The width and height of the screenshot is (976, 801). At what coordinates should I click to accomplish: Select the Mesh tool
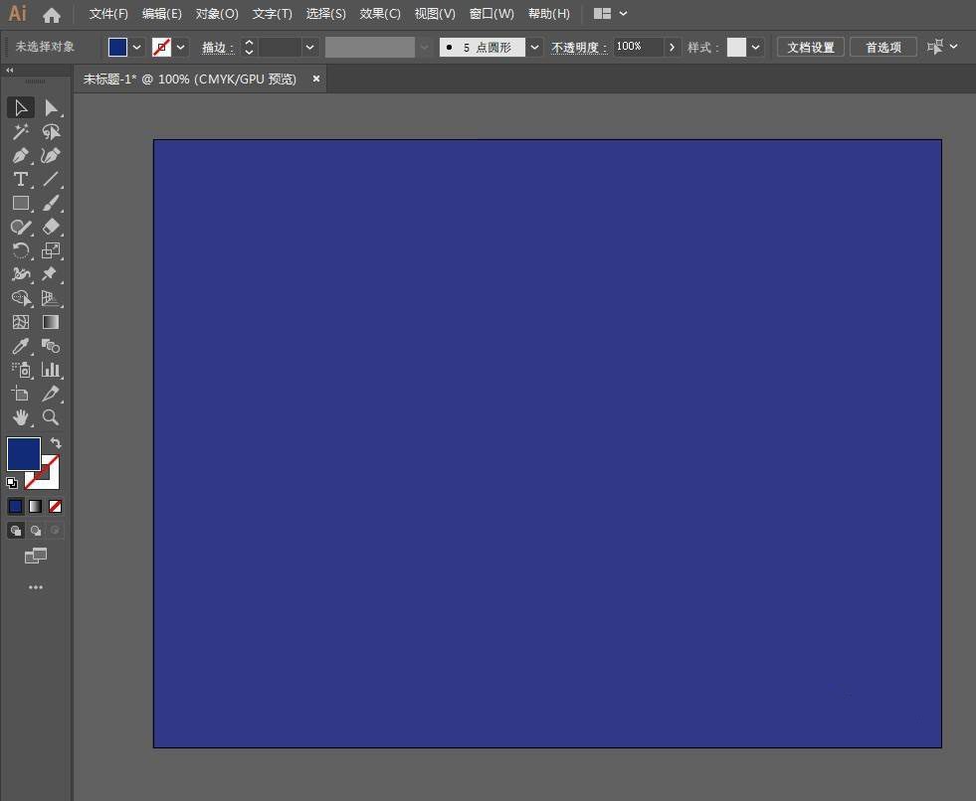pos(21,322)
